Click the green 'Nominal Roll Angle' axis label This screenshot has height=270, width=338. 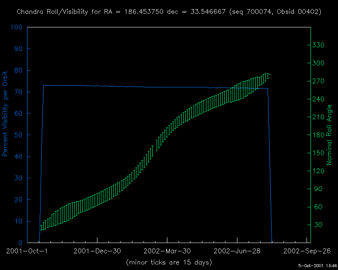point(329,135)
